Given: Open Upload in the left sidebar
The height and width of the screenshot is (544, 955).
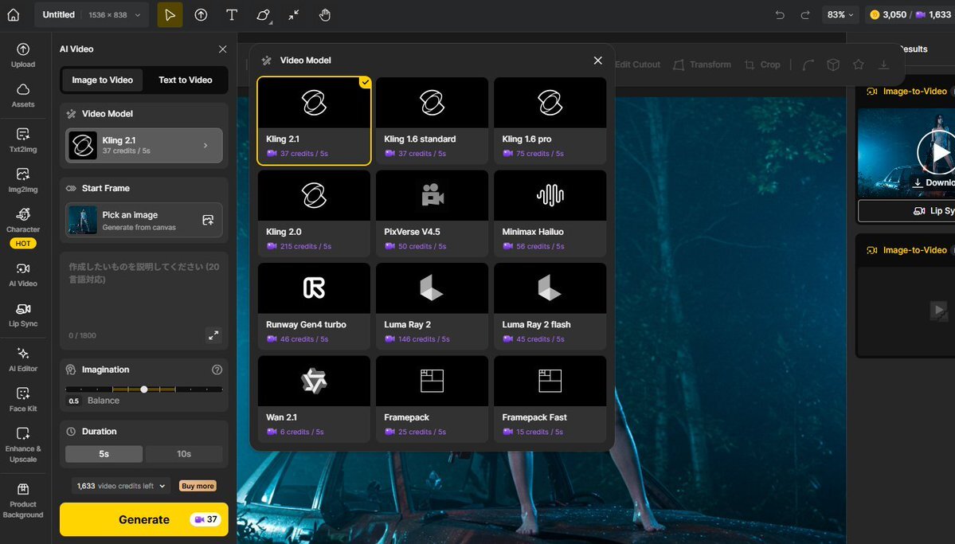Looking at the screenshot, I should tap(23, 56).
